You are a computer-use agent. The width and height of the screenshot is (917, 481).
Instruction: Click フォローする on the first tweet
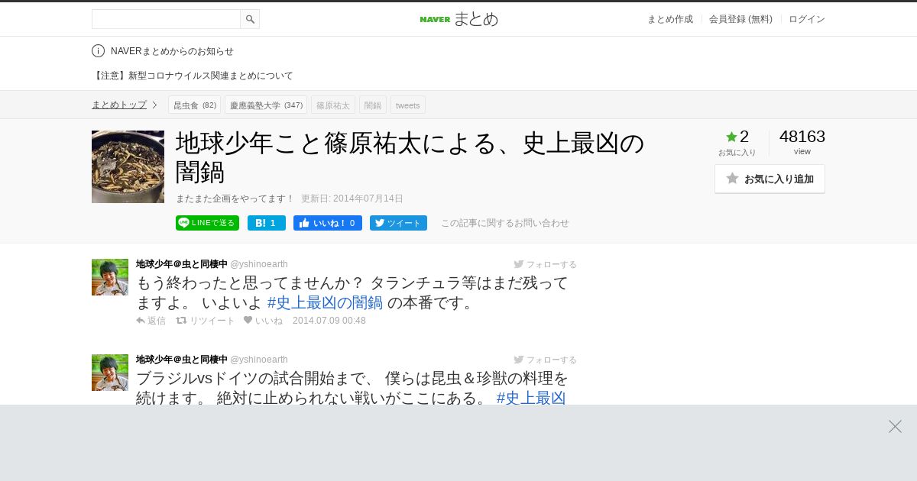(545, 264)
